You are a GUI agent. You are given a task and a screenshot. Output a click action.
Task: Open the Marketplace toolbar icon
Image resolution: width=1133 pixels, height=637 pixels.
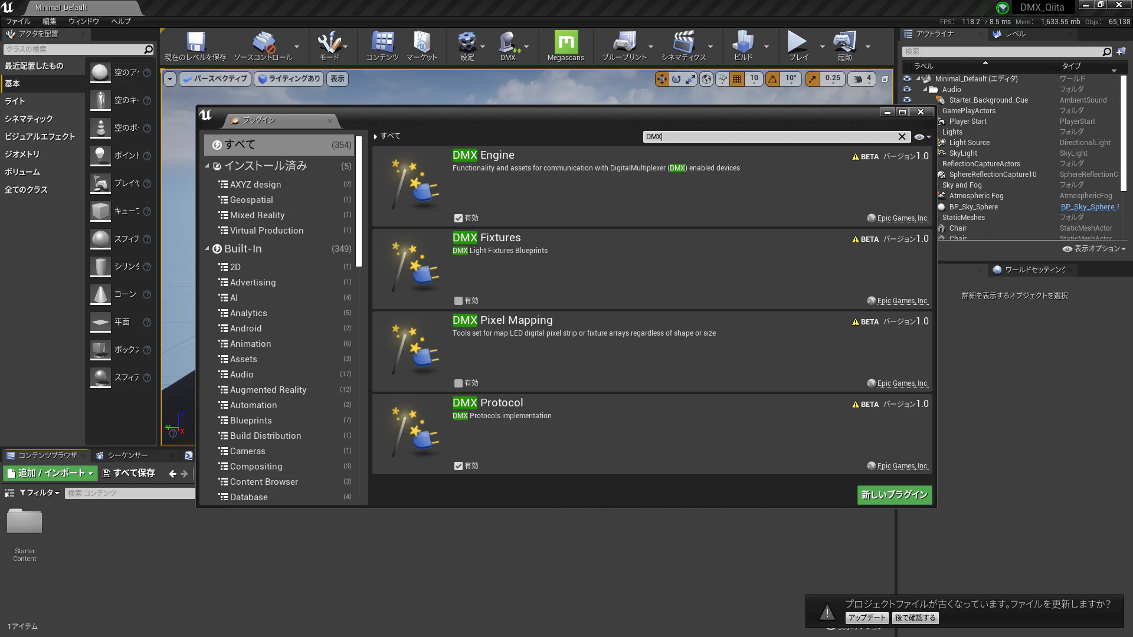click(x=421, y=46)
